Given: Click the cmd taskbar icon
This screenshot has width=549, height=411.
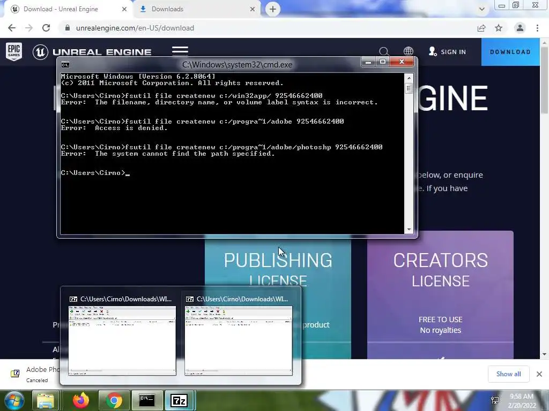Looking at the screenshot, I should click(x=147, y=400).
